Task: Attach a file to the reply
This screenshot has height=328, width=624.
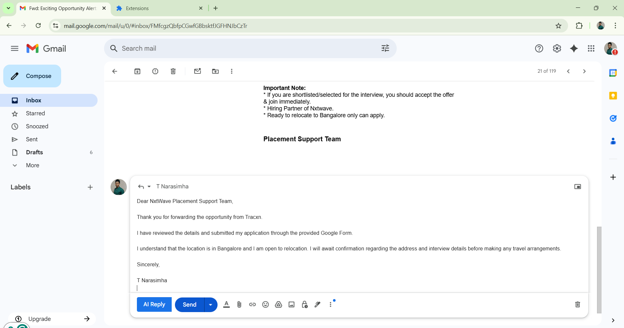Action: tap(239, 304)
